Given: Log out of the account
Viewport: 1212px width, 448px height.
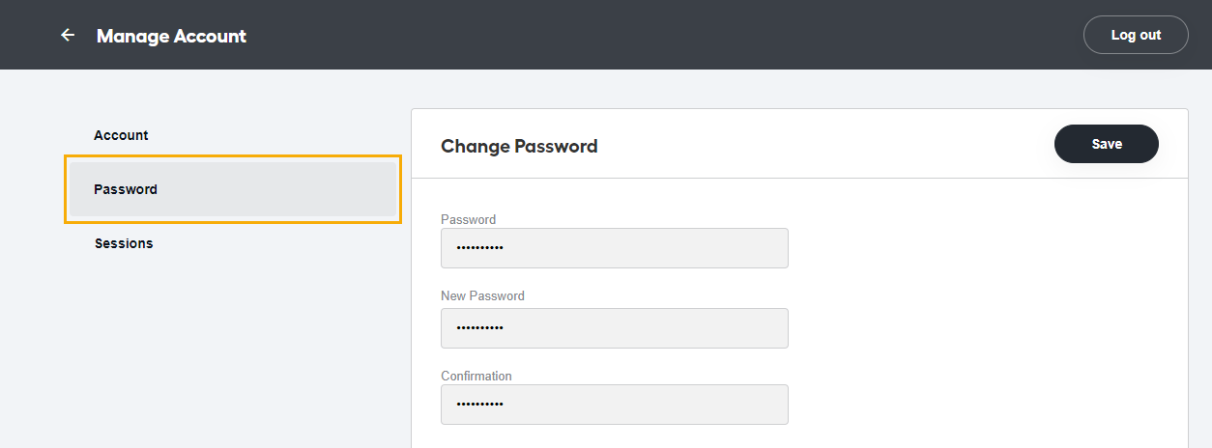Looking at the screenshot, I should click(1136, 35).
